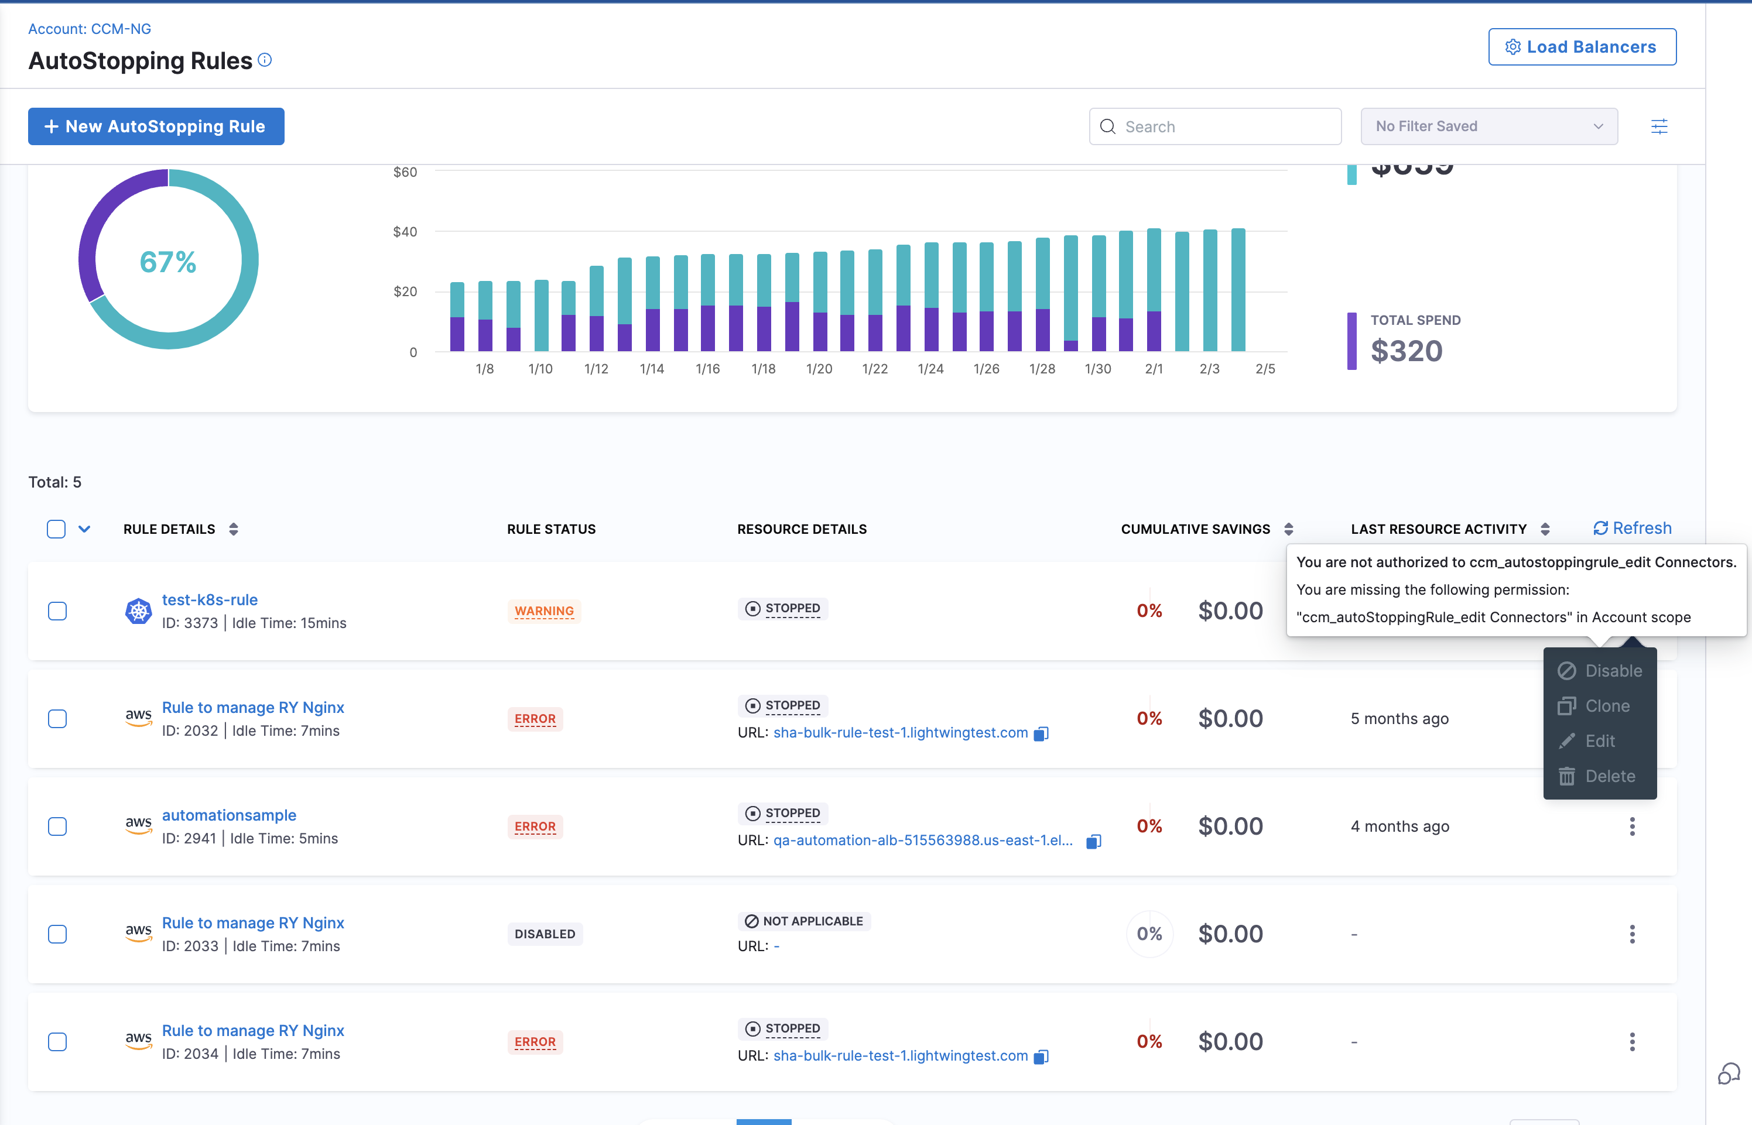Copy URL icon for rule ID 2032
Screen dimensions: 1752x1125
1041,733
